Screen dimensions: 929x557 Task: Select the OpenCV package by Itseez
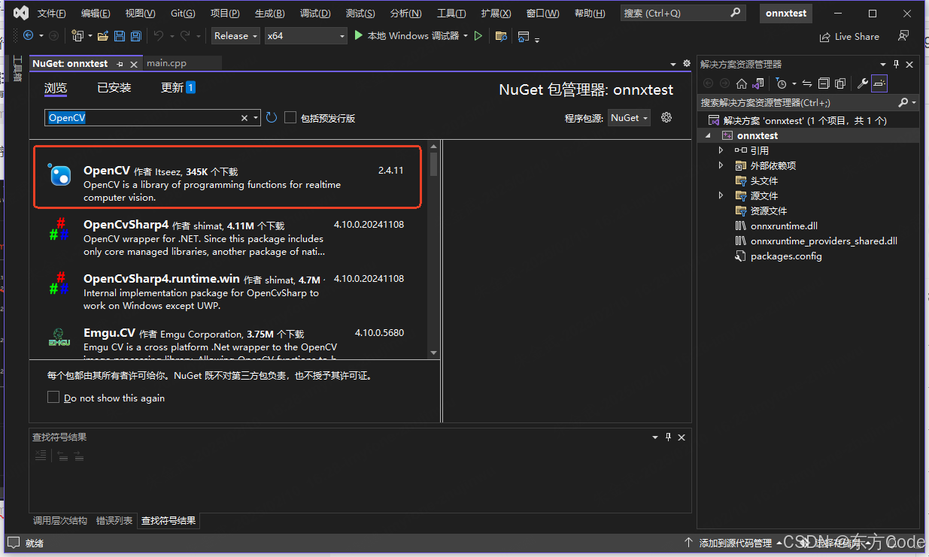228,177
